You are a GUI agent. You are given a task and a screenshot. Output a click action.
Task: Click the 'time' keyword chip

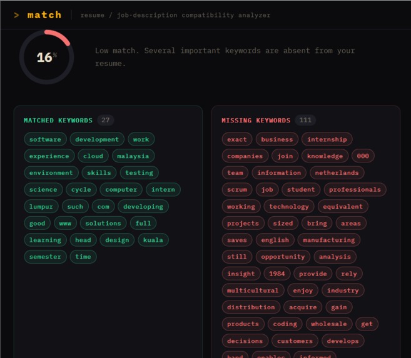83,257
